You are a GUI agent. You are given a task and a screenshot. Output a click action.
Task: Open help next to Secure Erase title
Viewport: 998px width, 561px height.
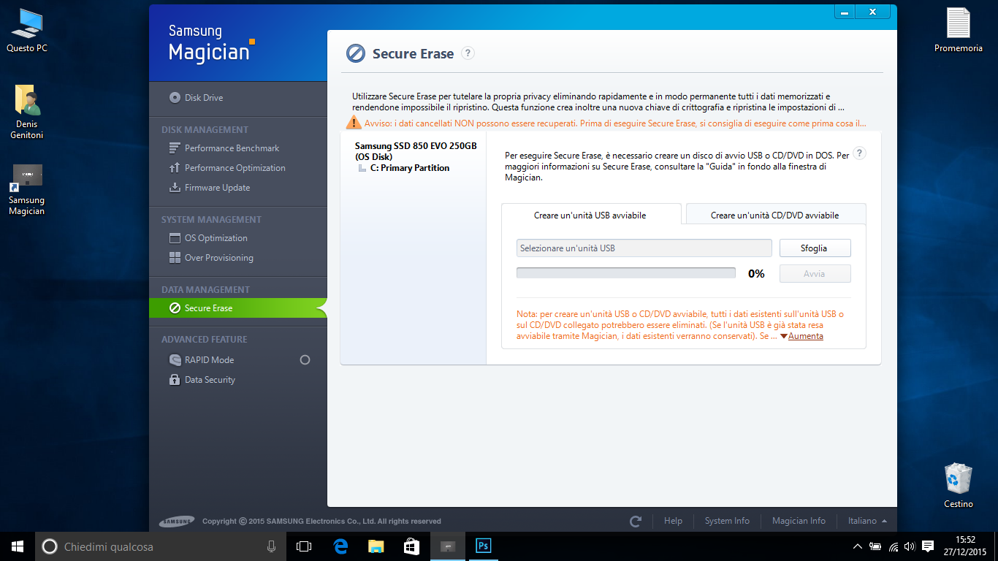468,53
